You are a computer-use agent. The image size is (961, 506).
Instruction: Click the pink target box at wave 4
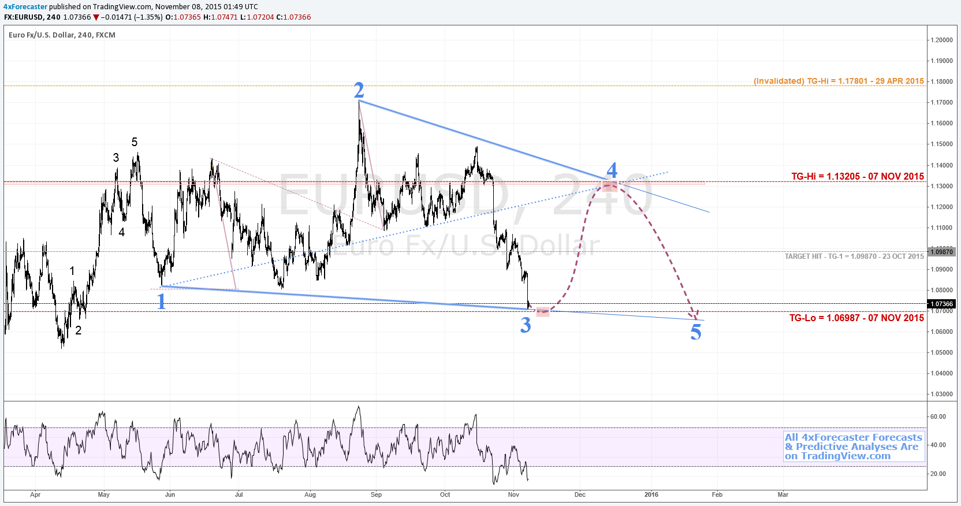[609, 185]
